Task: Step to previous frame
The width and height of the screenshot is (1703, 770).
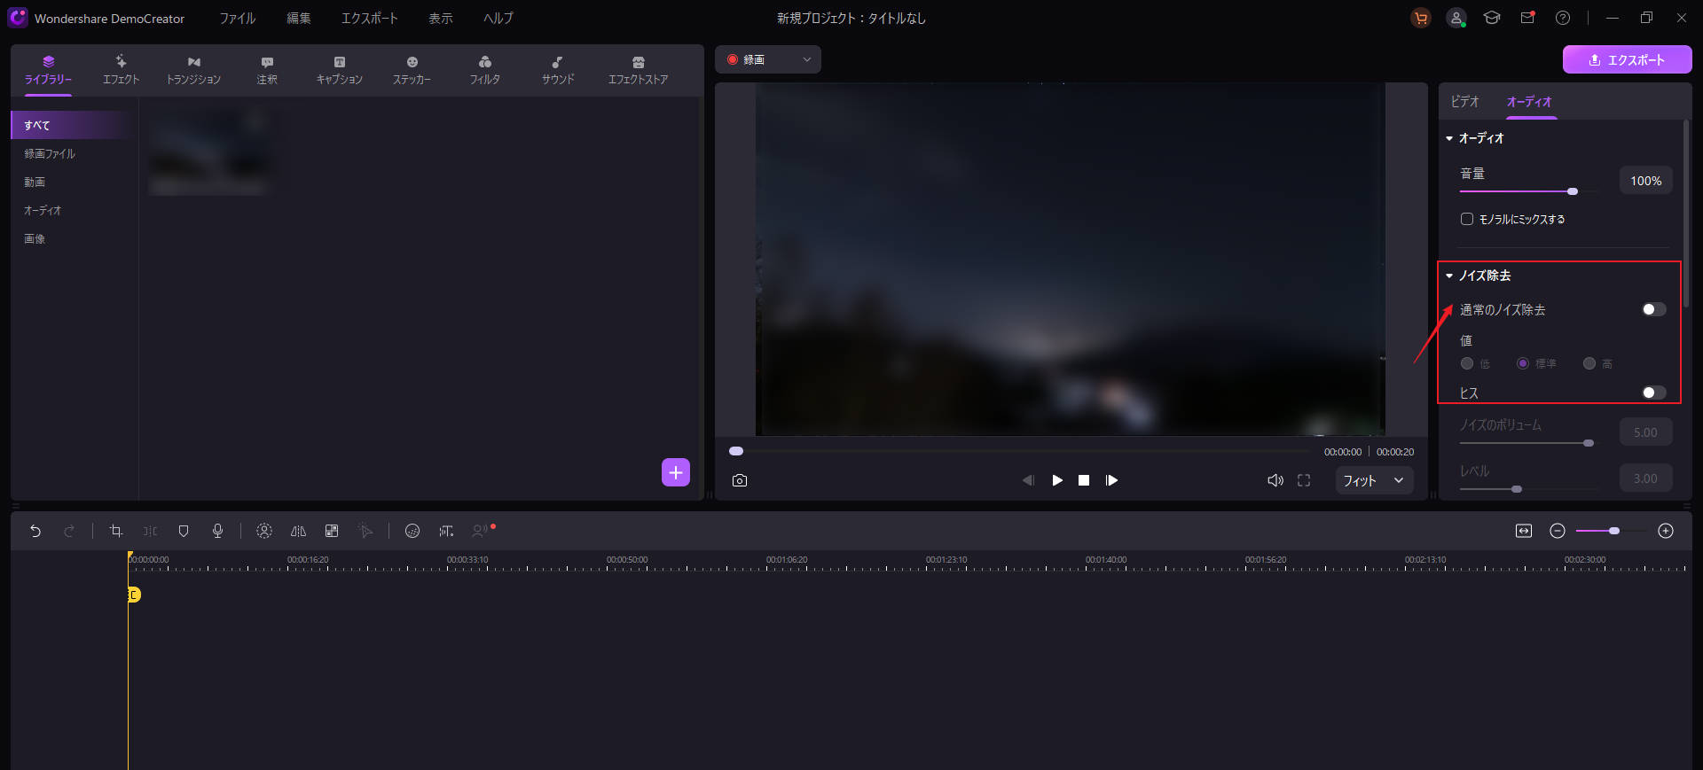Action: coord(1028,480)
